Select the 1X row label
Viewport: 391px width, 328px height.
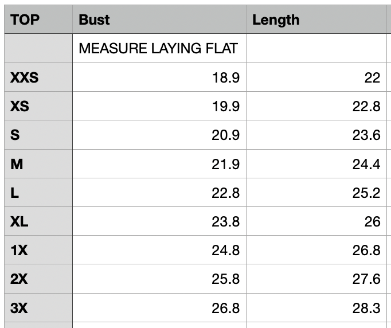[38, 250]
